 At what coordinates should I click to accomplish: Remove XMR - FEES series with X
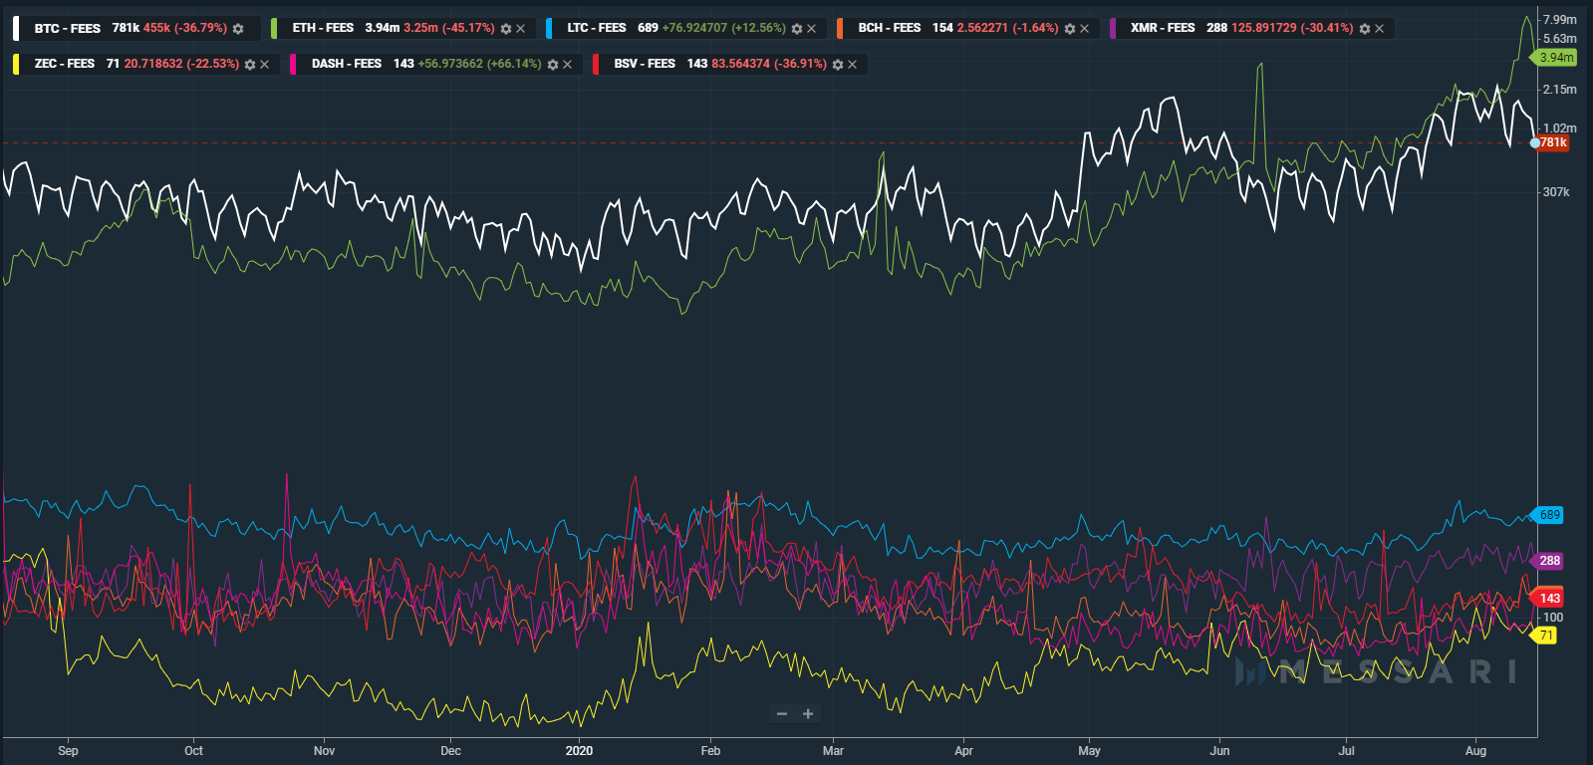click(1380, 29)
